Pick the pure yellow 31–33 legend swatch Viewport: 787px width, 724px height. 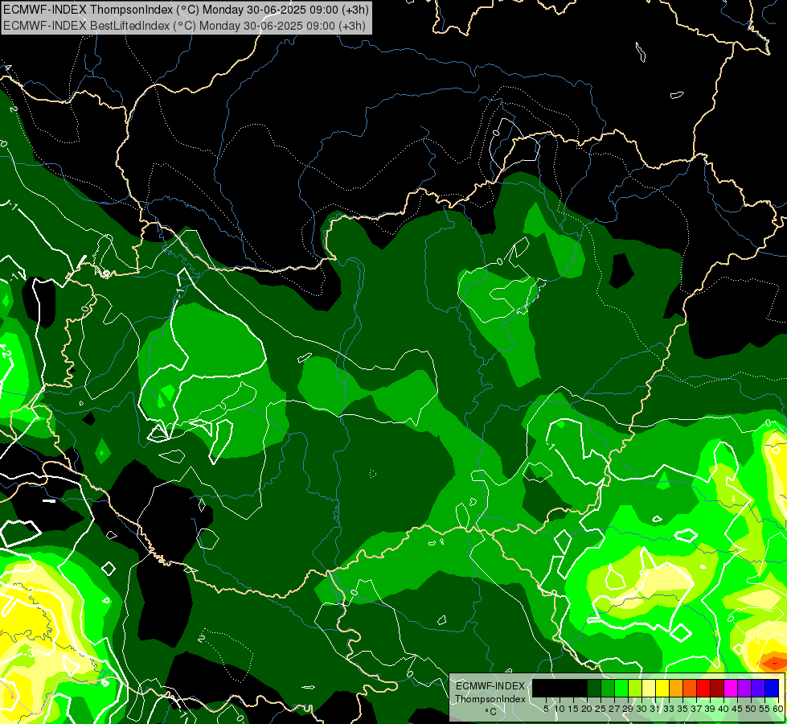click(662, 689)
